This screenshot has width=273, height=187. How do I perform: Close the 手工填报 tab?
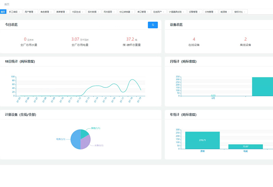20,12
